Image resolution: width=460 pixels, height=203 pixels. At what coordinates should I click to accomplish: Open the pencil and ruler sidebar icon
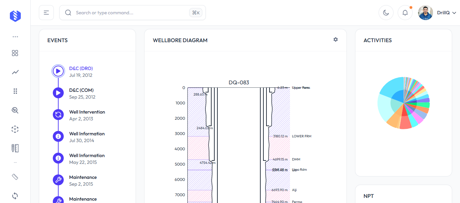tap(15, 148)
